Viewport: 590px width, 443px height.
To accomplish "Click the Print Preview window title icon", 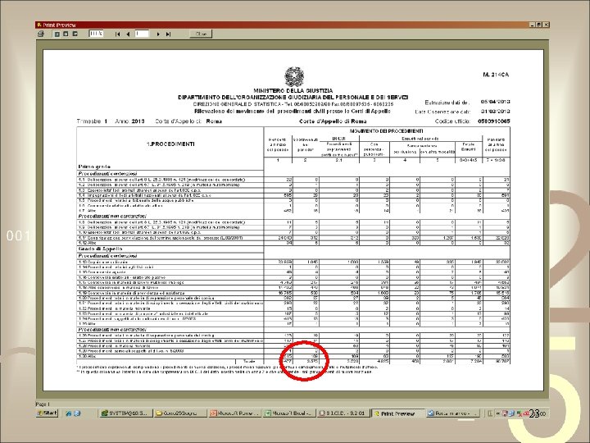I will (x=39, y=25).
